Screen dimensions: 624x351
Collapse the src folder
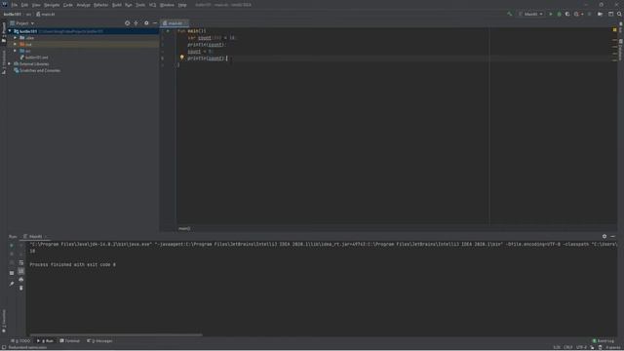point(16,51)
